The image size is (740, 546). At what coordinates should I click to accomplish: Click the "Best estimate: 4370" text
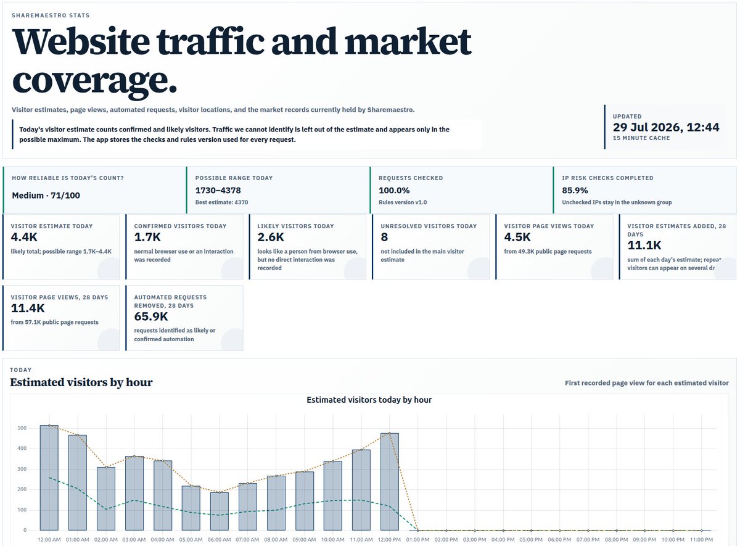[221, 202]
